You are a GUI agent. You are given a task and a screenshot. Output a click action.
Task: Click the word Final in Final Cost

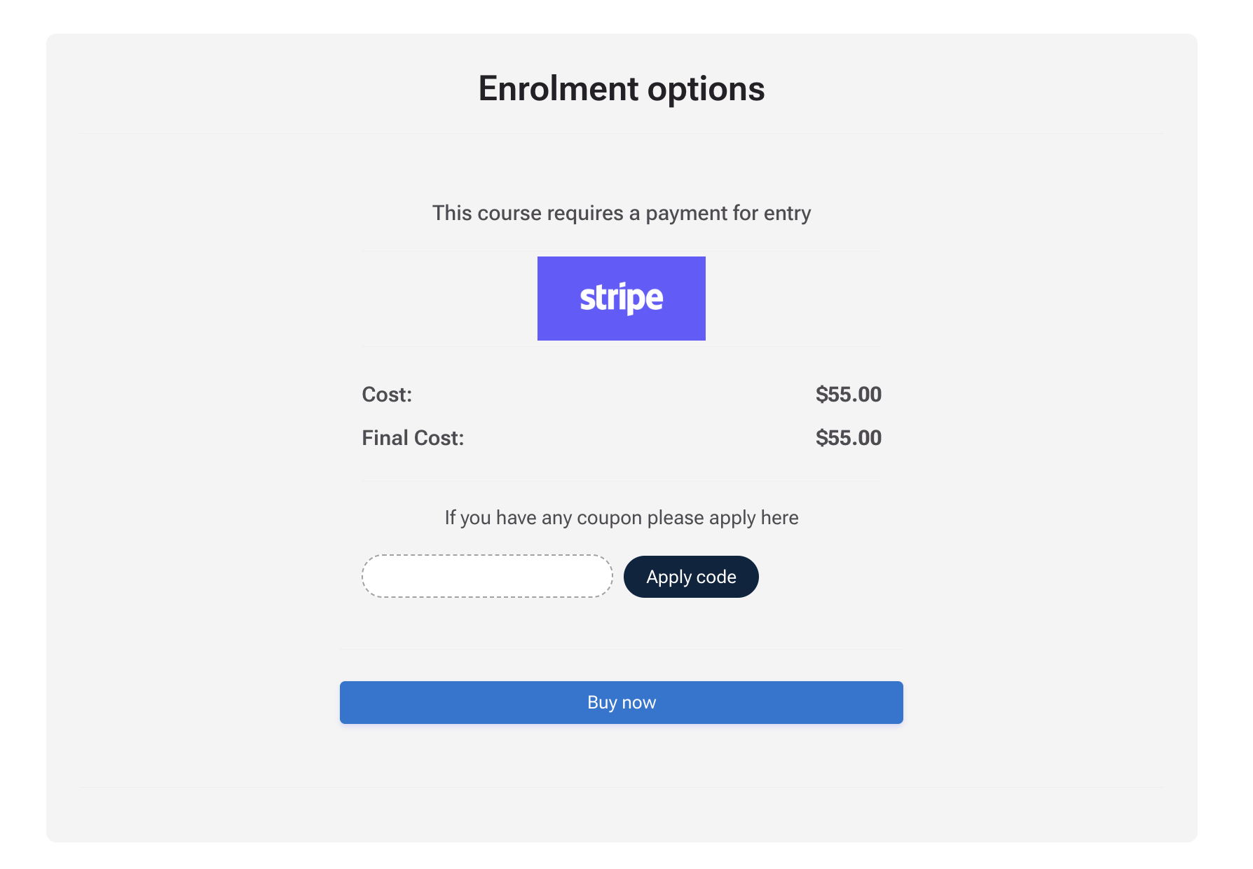click(x=385, y=438)
